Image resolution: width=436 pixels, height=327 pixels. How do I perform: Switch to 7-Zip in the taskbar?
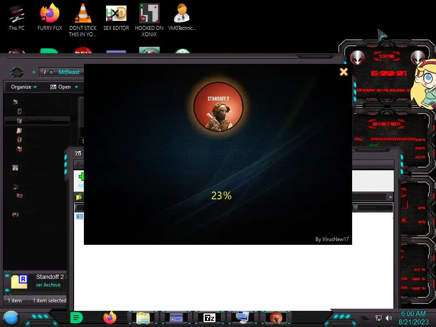[209, 318]
